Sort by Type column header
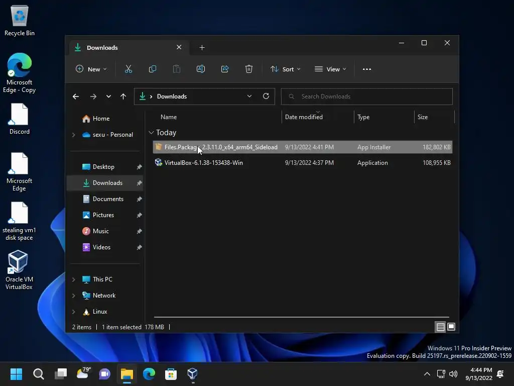Image resolution: width=514 pixels, height=386 pixels. coord(363,117)
